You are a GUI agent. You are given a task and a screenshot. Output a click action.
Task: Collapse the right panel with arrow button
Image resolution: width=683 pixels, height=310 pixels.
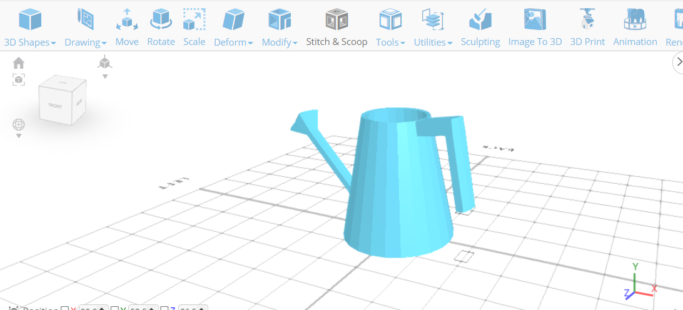tap(678, 62)
